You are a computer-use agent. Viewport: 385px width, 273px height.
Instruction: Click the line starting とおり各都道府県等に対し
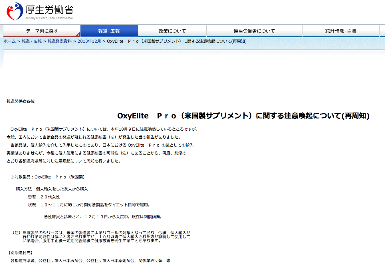pyautogui.click(x=64, y=161)
